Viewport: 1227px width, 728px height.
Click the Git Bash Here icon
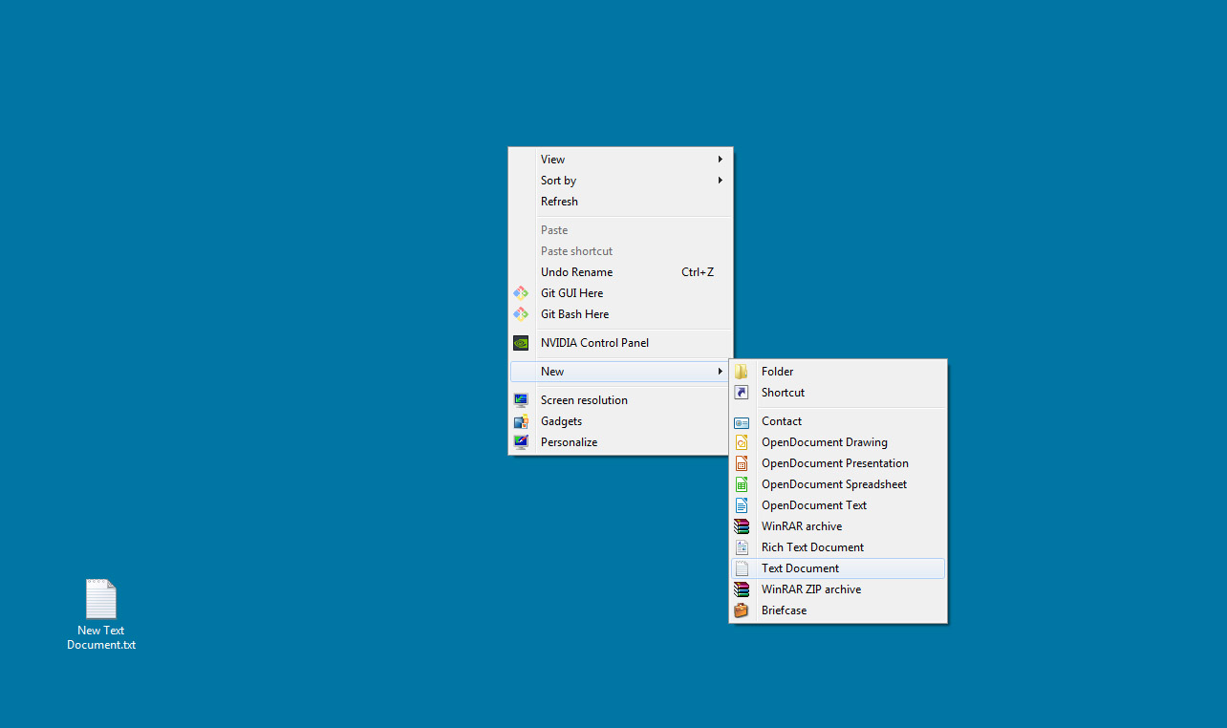click(521, 314)
